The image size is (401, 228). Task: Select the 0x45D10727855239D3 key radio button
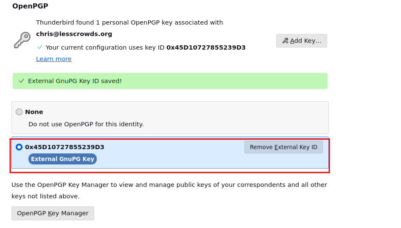click(19, 147)
